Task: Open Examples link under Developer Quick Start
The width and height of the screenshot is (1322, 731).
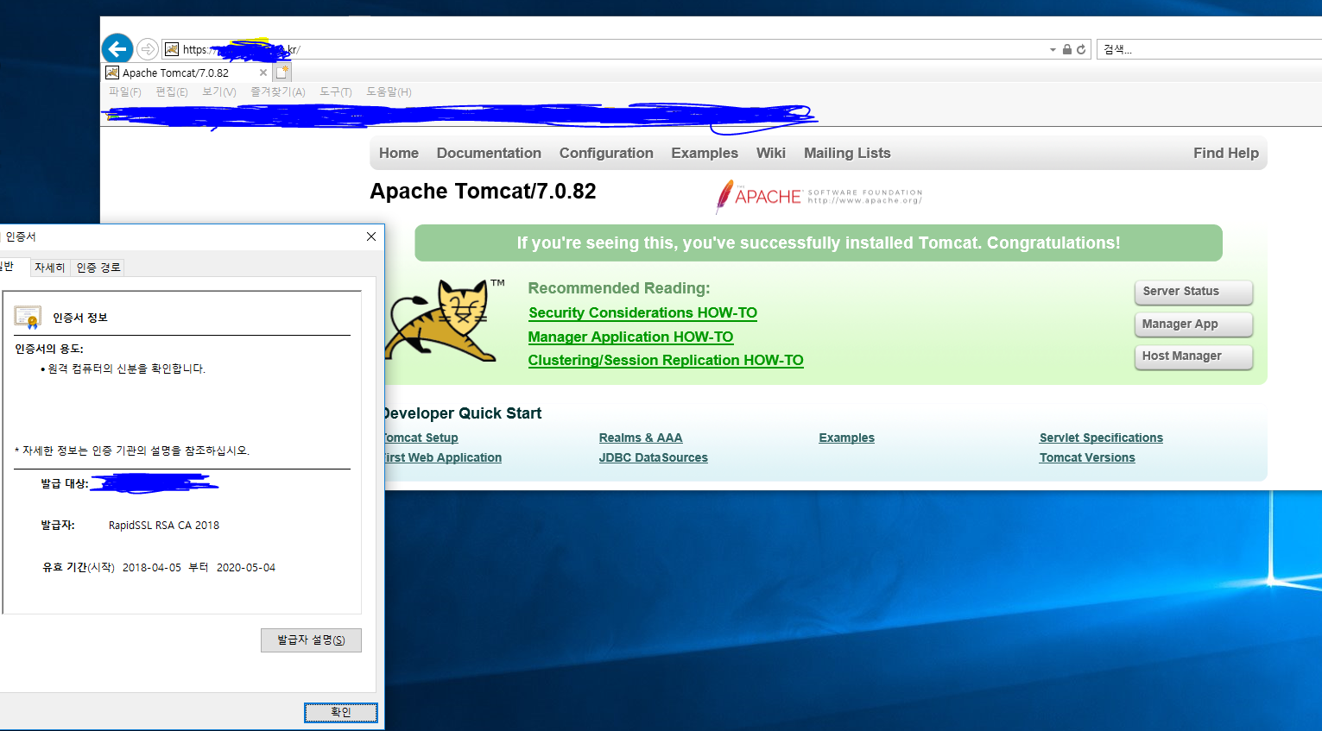Action: click(847, 438)
